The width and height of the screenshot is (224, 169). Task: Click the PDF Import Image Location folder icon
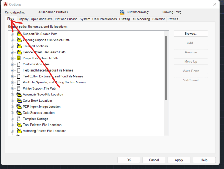19,107
